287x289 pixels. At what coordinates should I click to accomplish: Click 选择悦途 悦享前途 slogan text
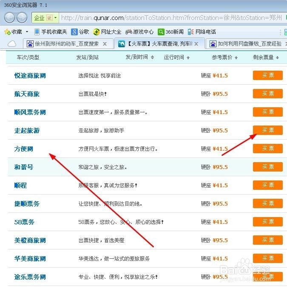[x=99, y=76]
